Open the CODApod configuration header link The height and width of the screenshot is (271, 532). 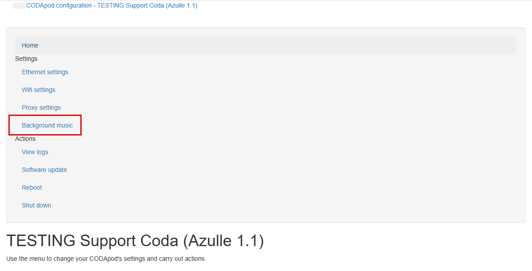pos(112,6)
